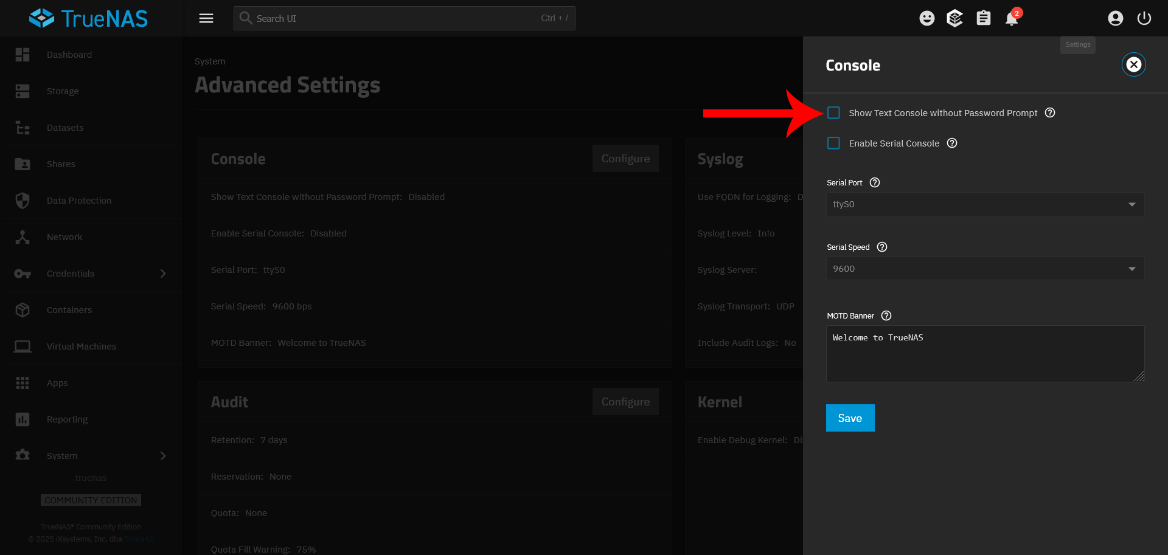Edit the MOTD Banner text area
1168x555 pixels.
coord(985,354)
